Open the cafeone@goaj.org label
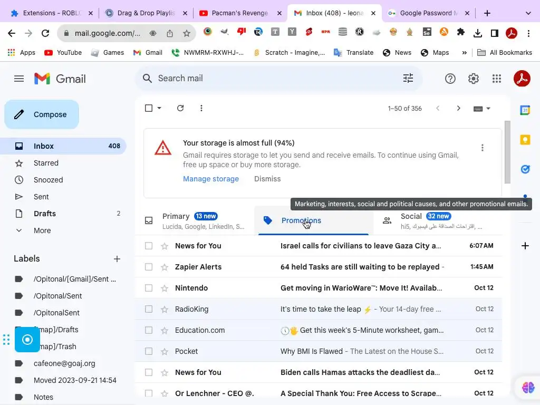540x405 pixels. coord(64,363)
